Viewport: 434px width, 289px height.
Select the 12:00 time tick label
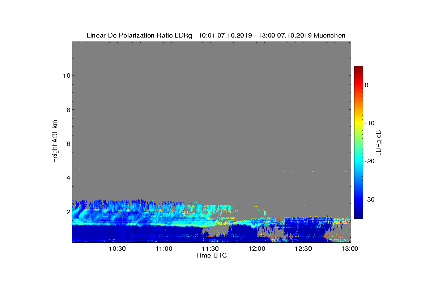coord(257,249)
